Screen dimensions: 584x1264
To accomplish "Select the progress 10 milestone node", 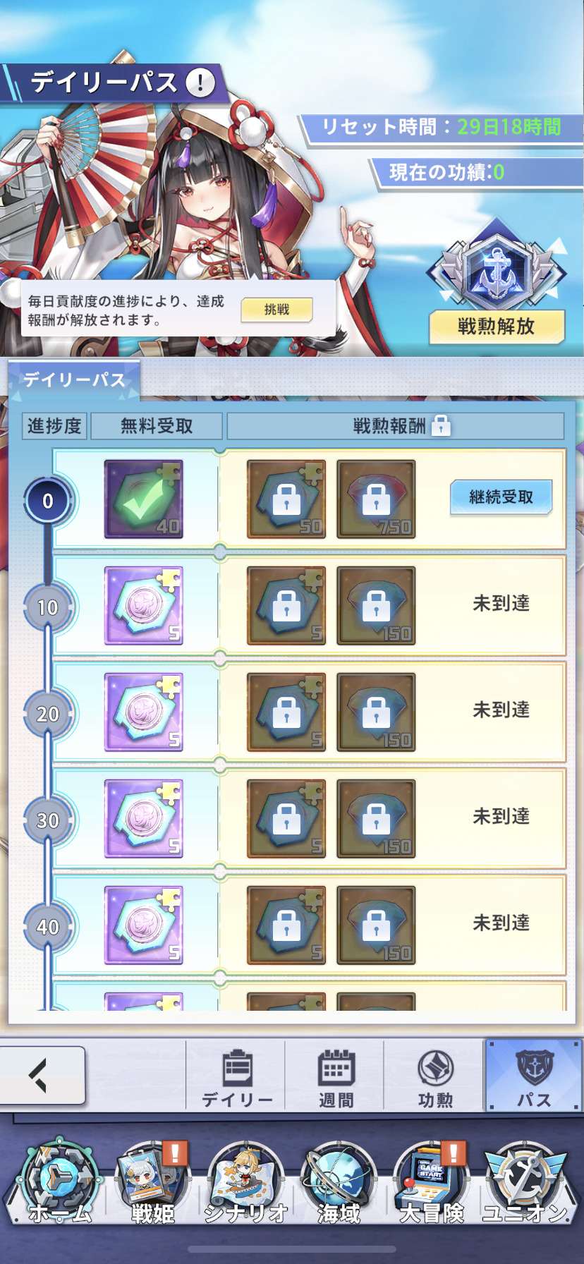I will (x=47, y=607).
